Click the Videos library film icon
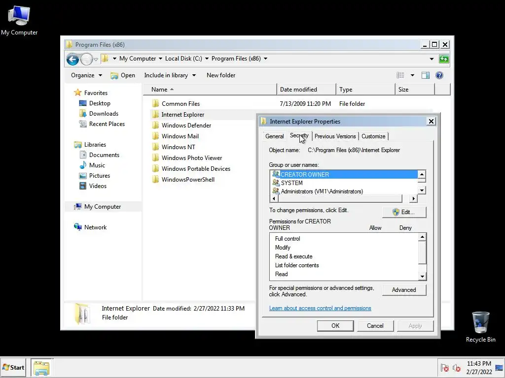This screenshot has height=378, width=505. coord(83,186)
